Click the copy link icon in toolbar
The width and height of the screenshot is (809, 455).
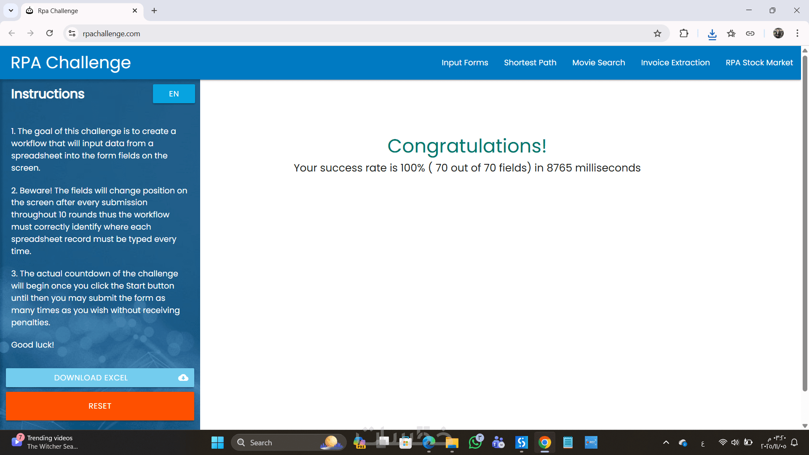750,34
